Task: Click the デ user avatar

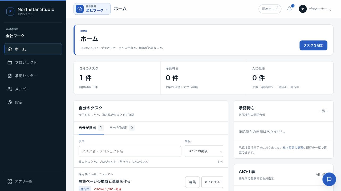Action: (x=303, y=9)
